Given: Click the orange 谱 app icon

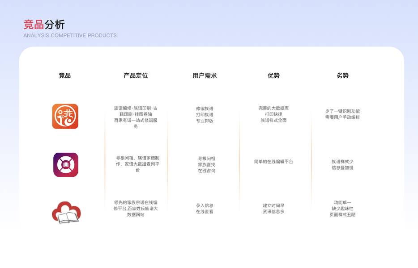Looking at the screenshot, I should (x=65, y=116).
